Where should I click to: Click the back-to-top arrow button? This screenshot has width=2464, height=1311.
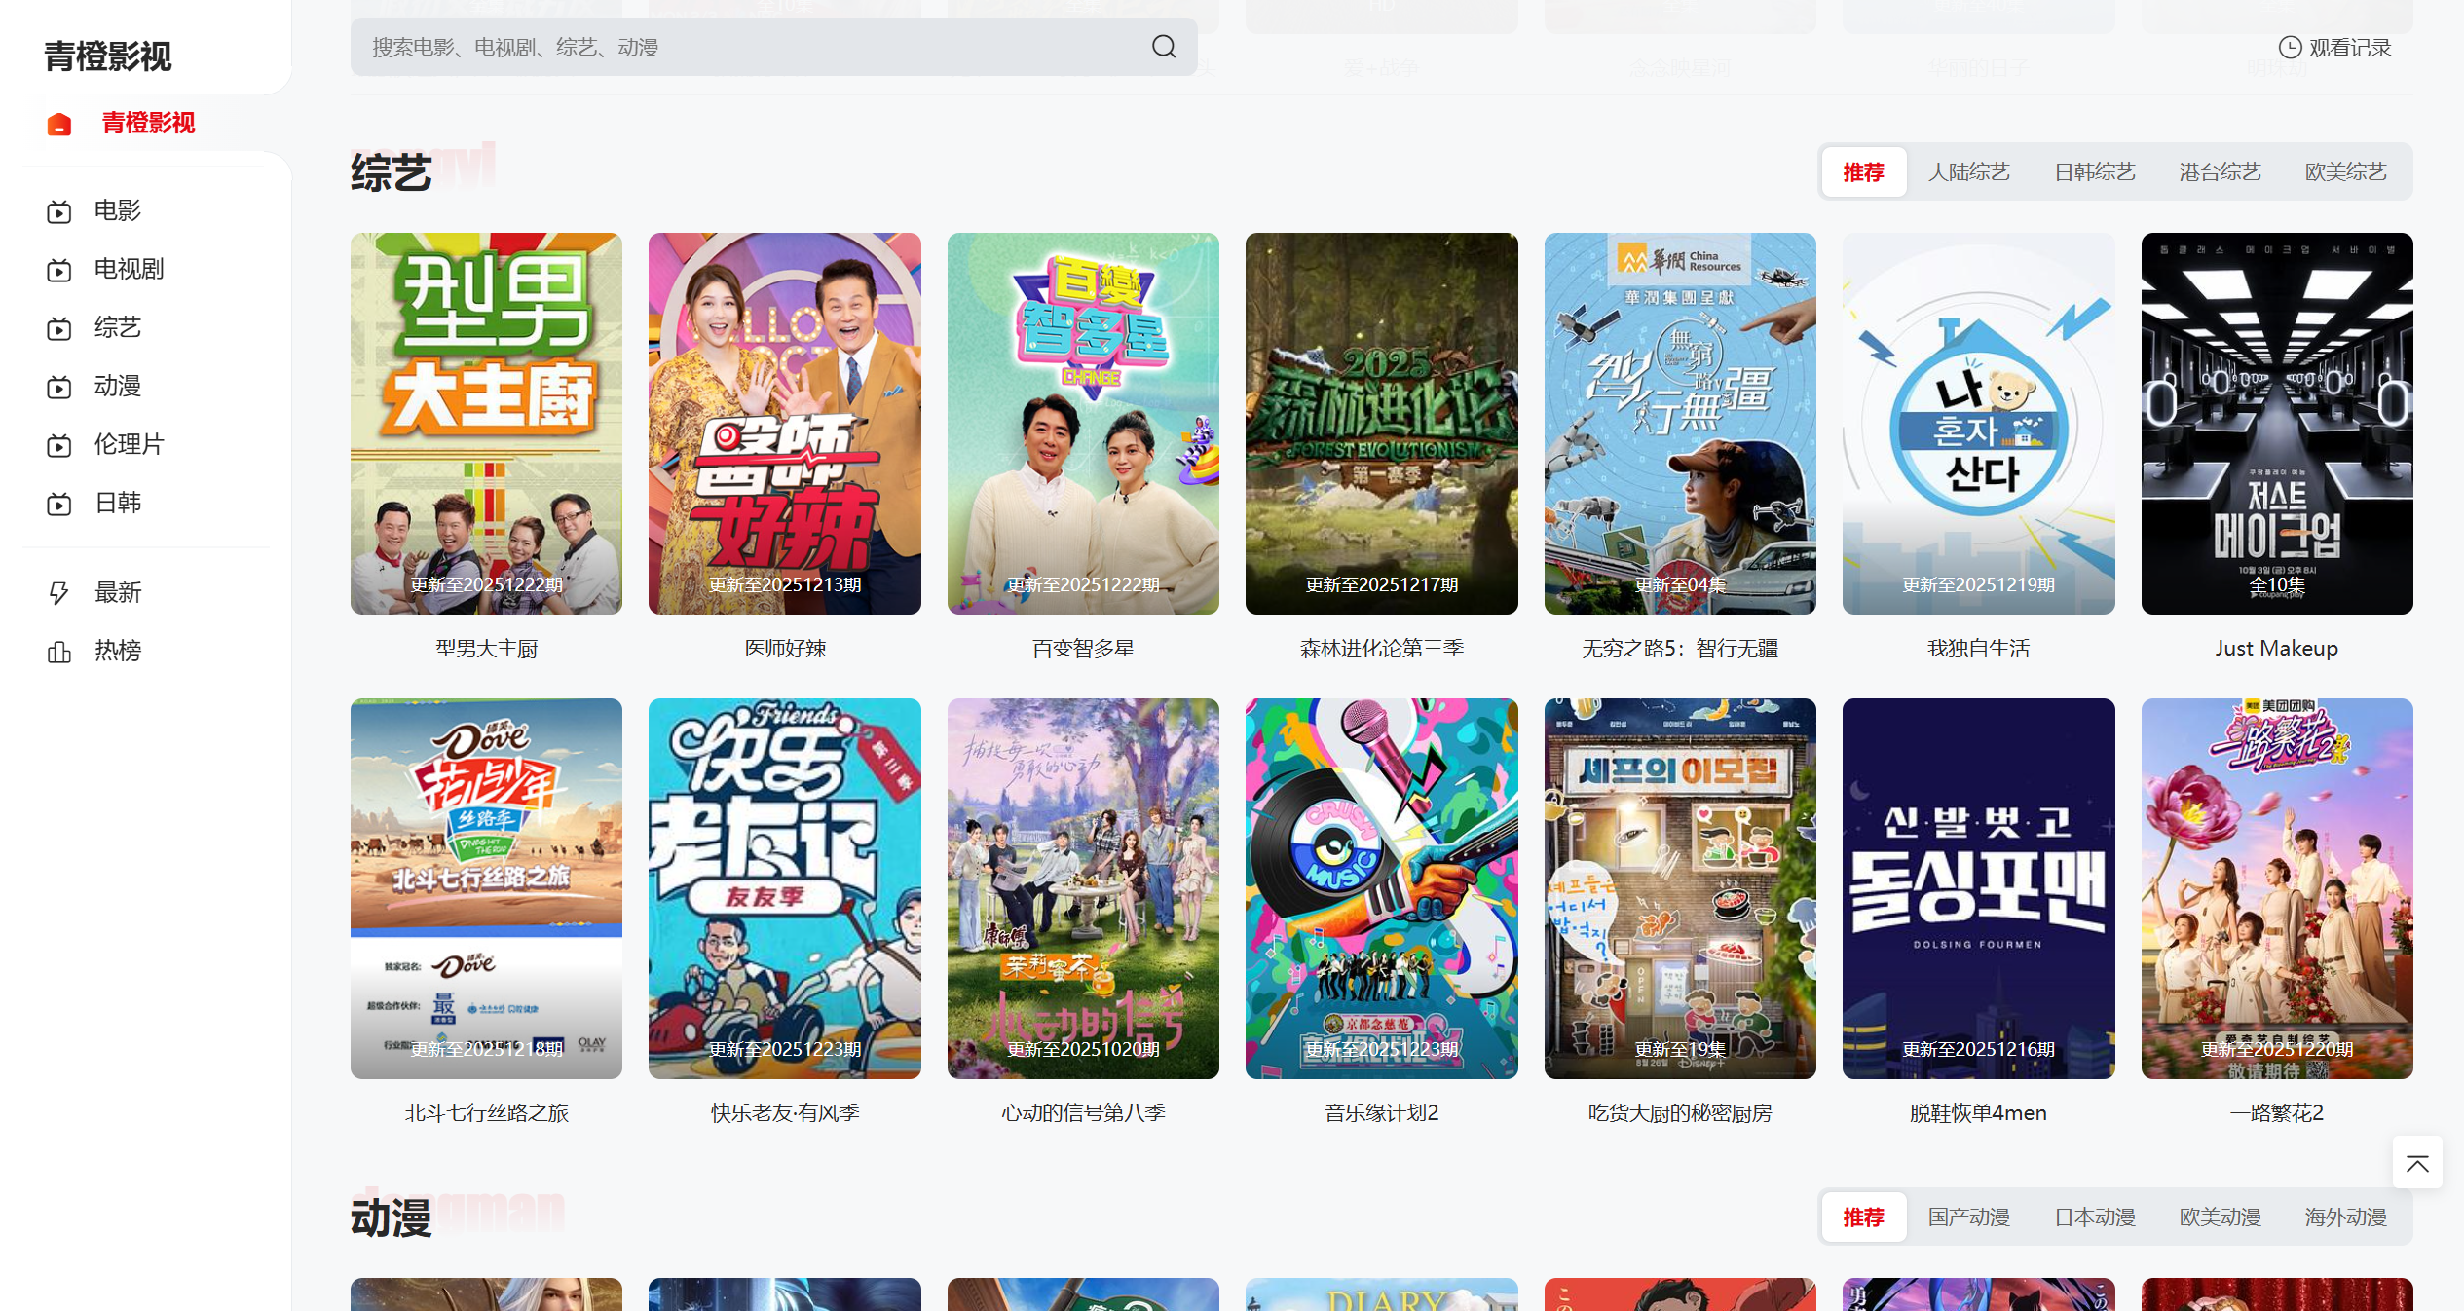click(x=2416, y=1163)
